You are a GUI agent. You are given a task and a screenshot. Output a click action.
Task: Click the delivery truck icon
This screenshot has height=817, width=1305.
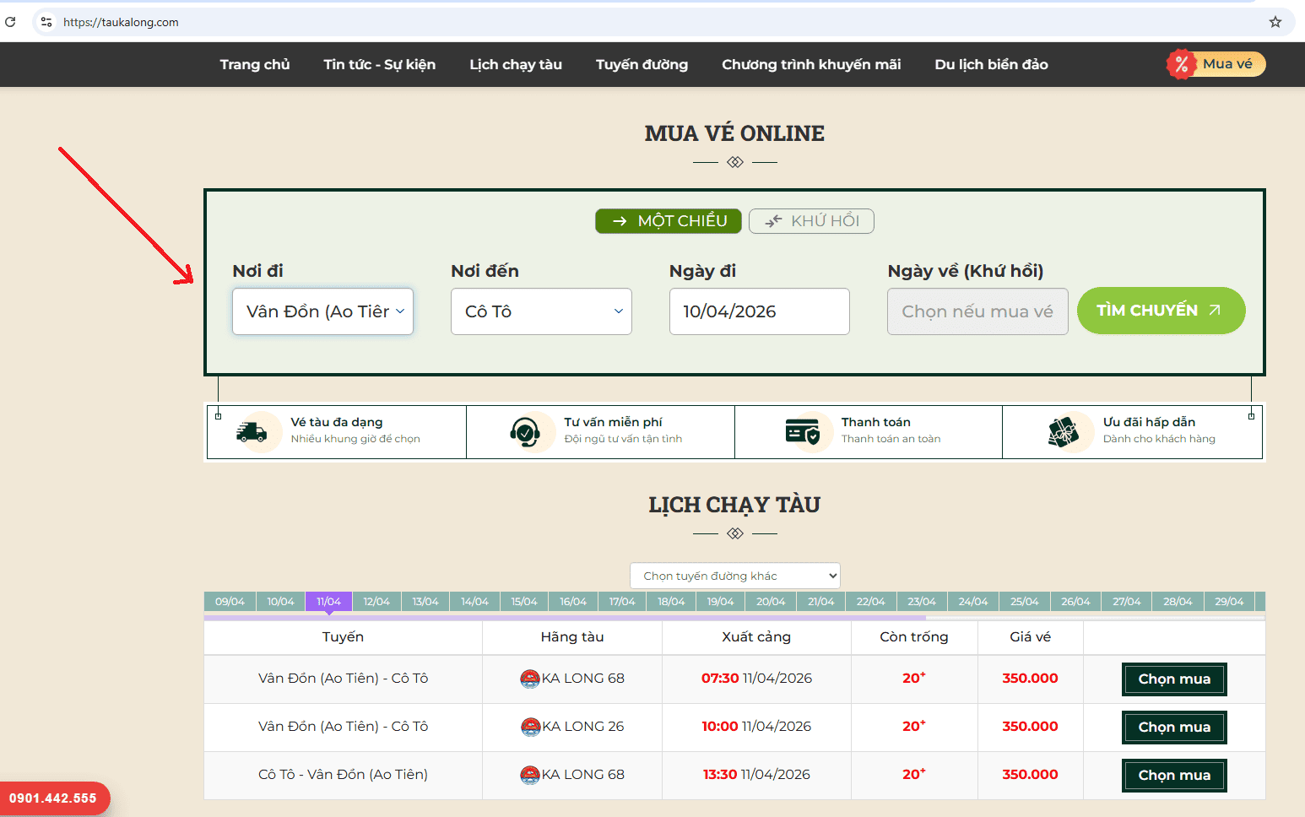pyautogui.click(x=252, y=432)
